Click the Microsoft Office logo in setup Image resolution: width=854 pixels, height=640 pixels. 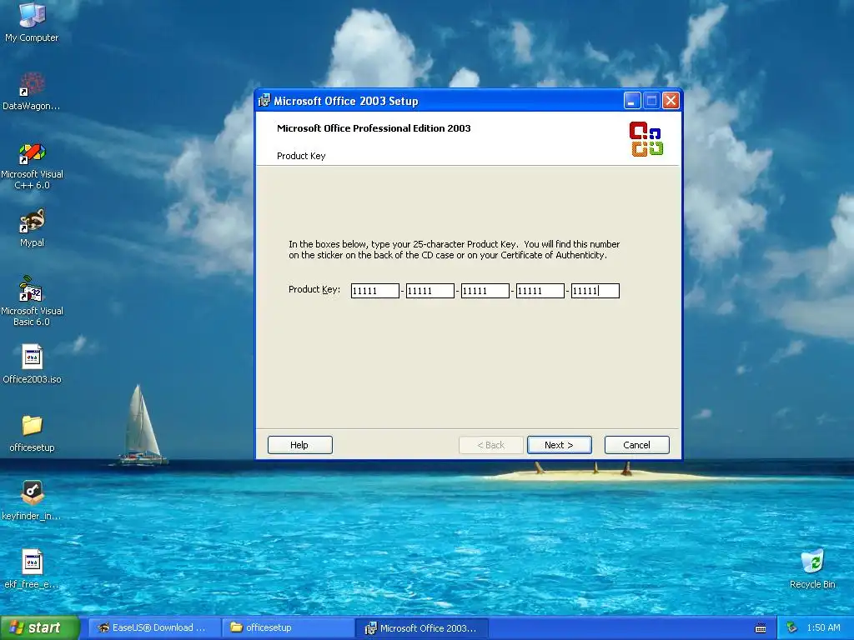(x=646, y=139)
